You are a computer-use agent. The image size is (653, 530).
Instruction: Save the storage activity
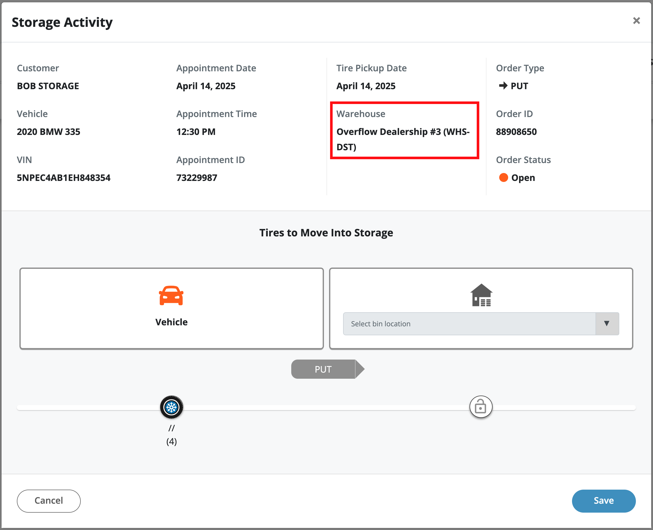(603, 501)
